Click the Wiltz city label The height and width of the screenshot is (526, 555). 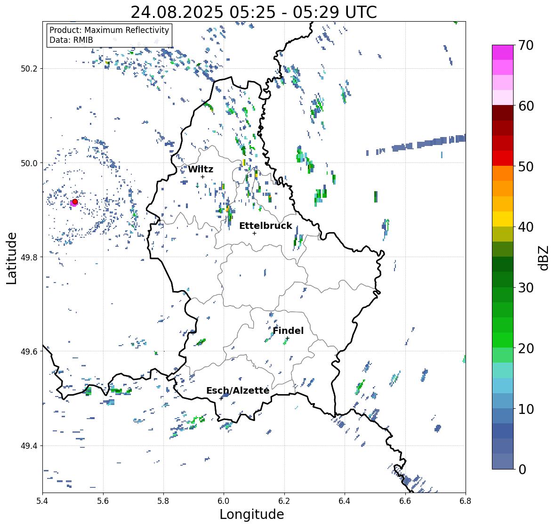(x=201, y=169)
